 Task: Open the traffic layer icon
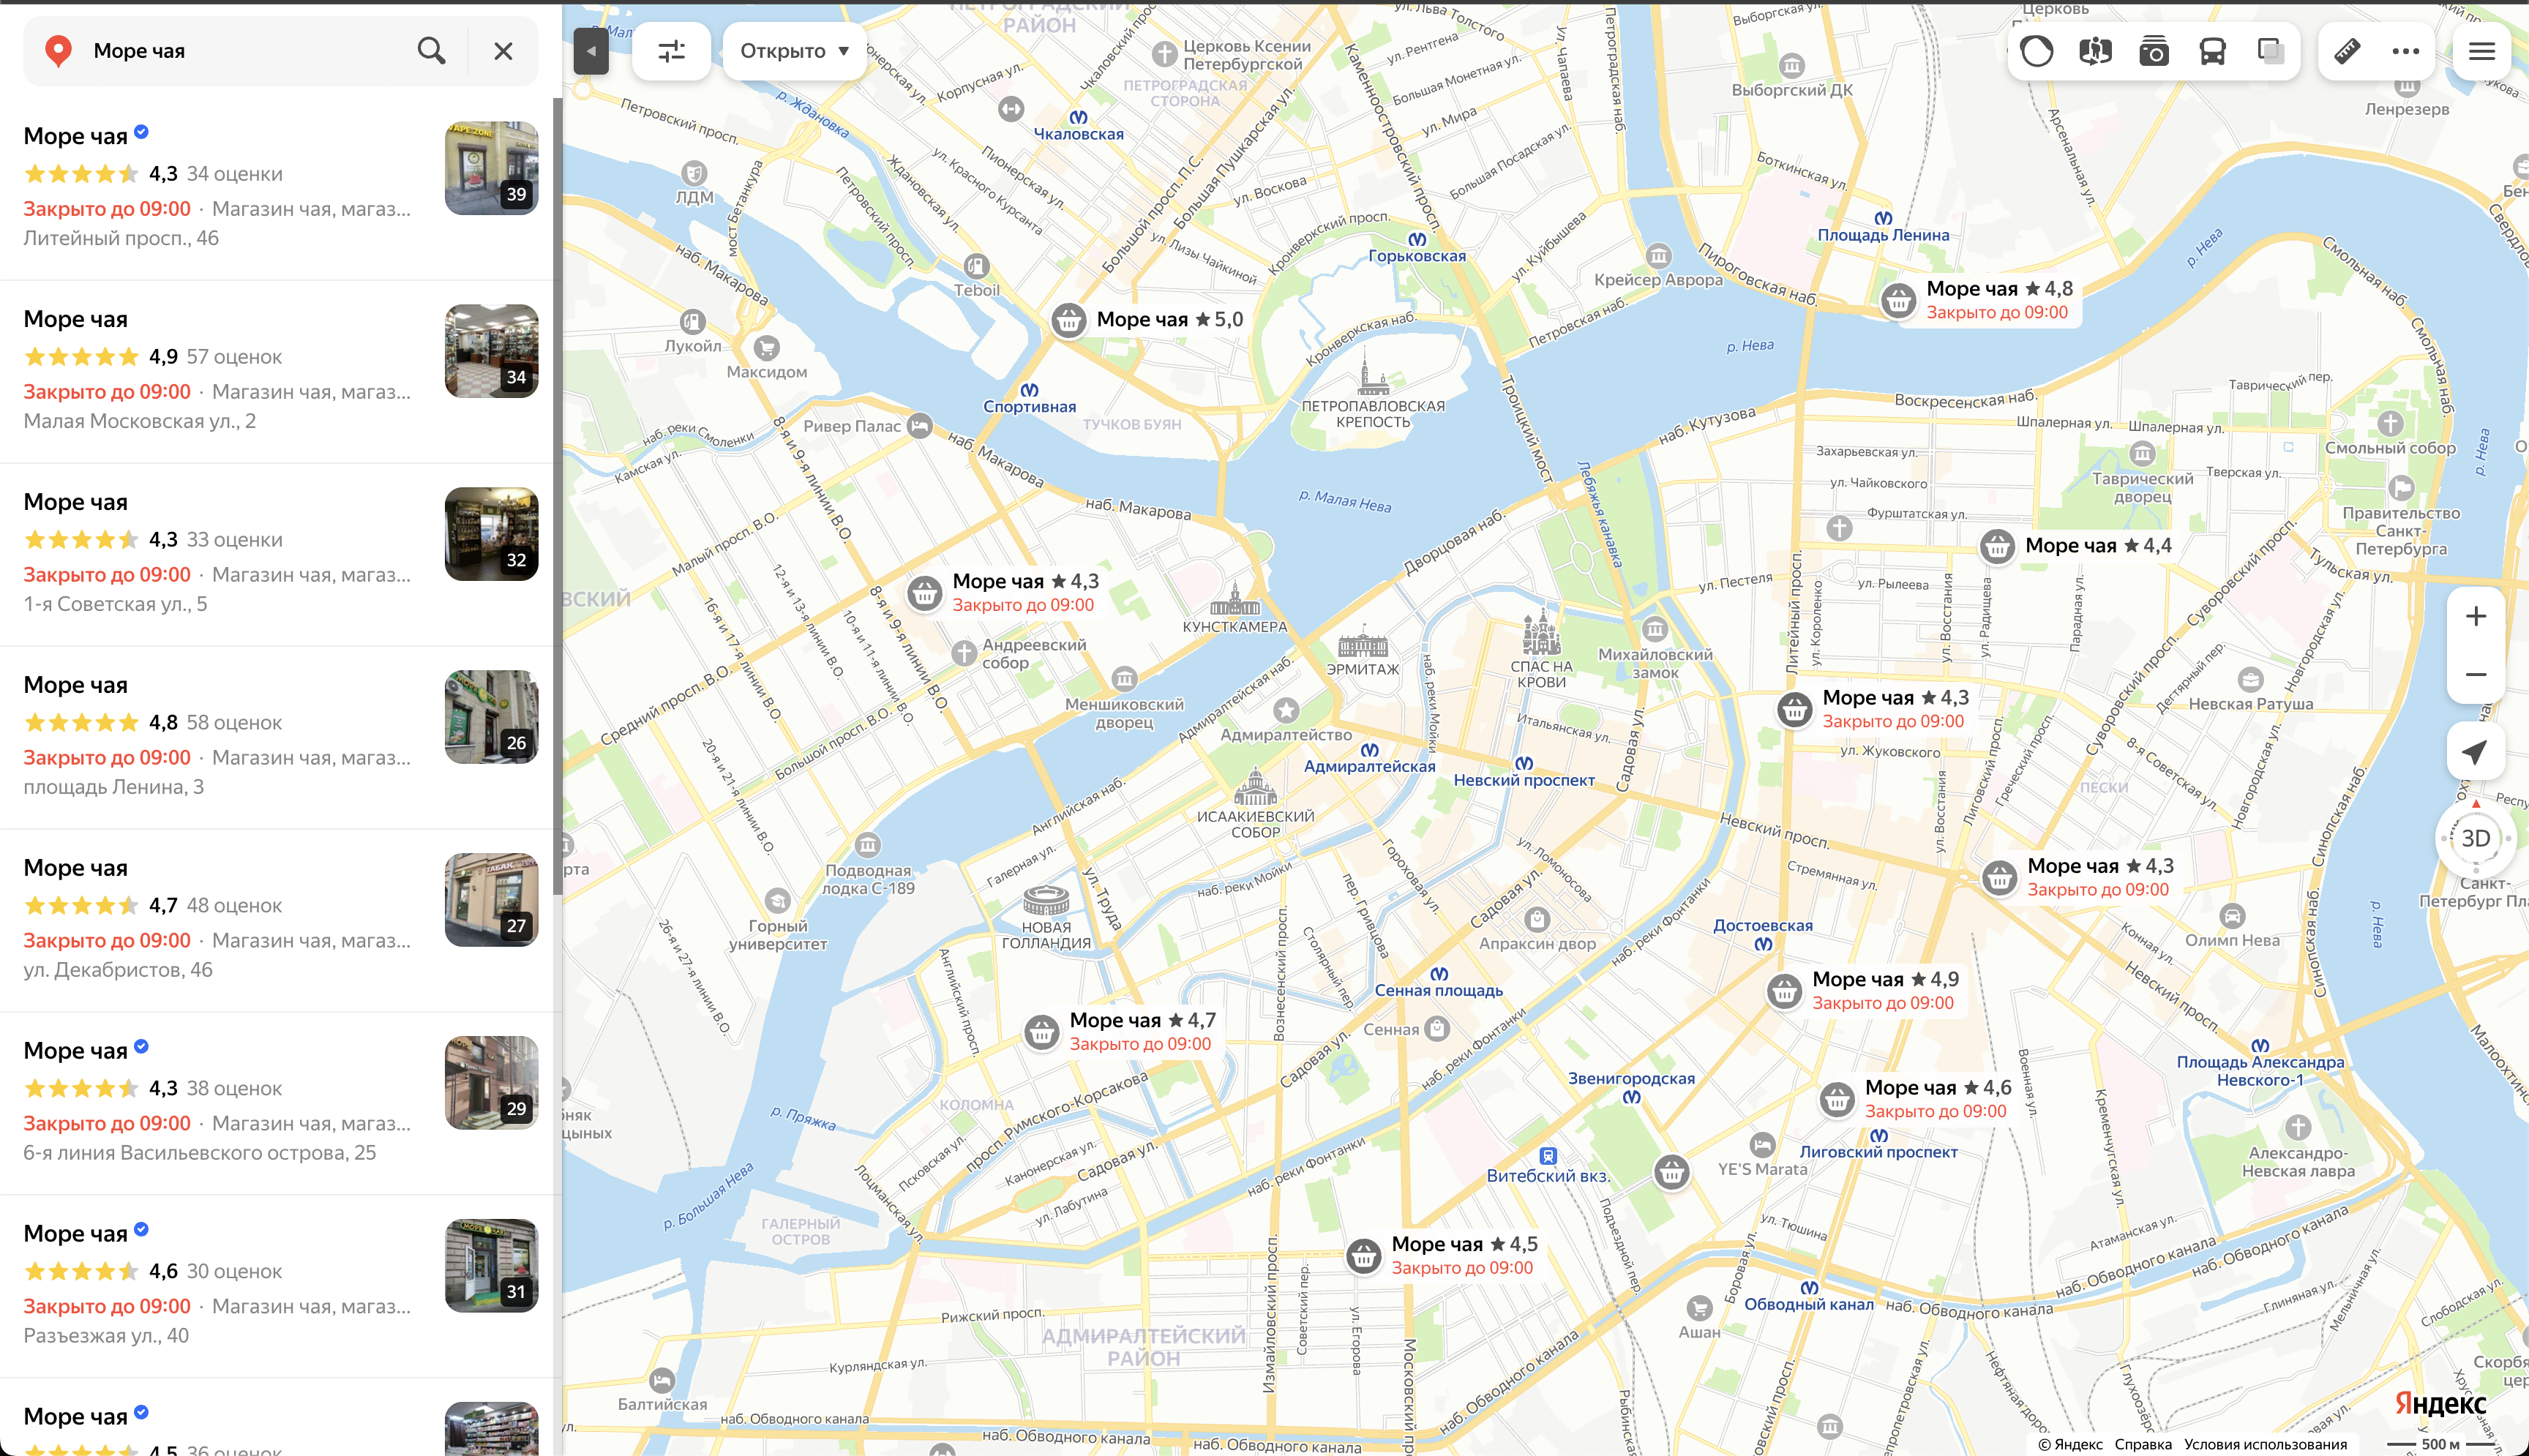[2037, 51]
